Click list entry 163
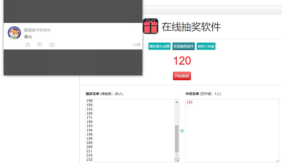 pos(90,109)
